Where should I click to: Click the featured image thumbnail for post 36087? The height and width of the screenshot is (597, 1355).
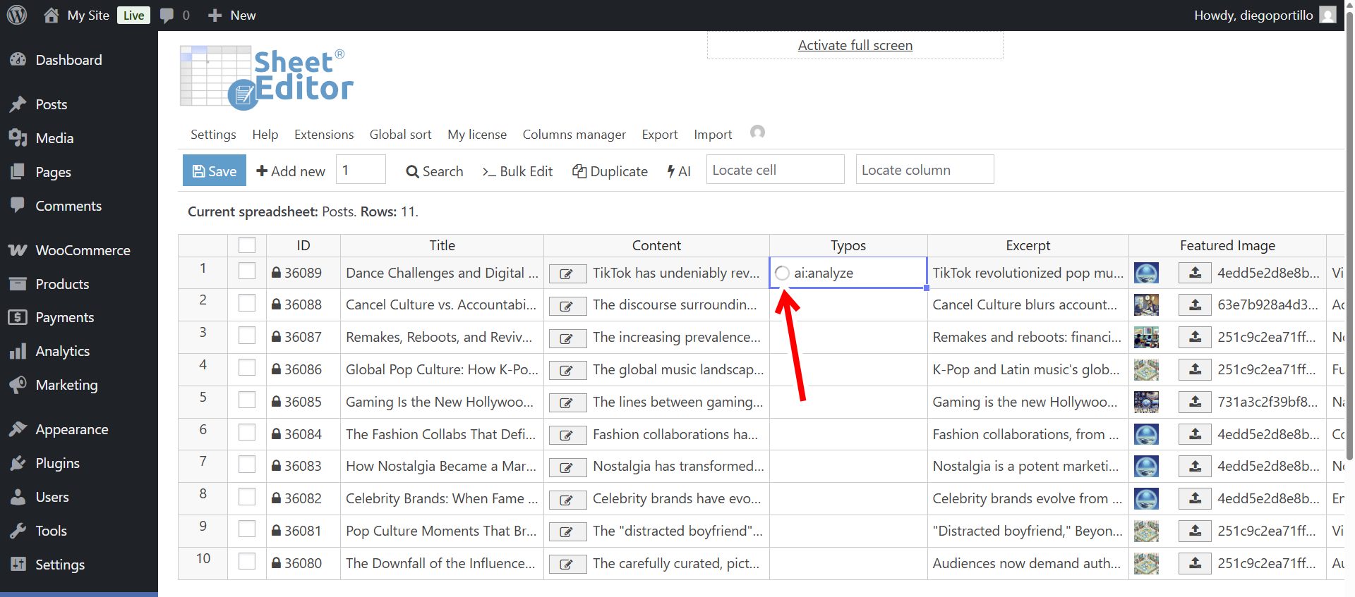[1146, 338]
